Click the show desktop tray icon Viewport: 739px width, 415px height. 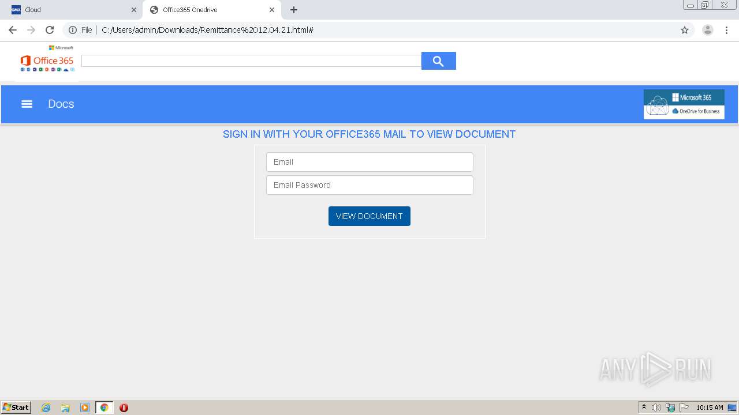pos(732,408)
